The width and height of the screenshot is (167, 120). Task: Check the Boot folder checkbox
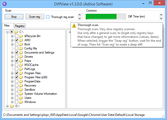[17, 44]
